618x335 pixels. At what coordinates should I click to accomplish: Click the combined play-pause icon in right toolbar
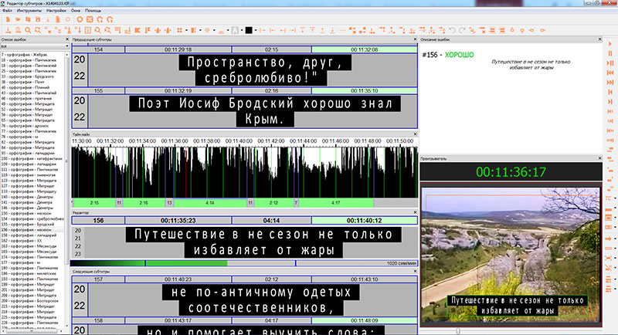point(610,63)
